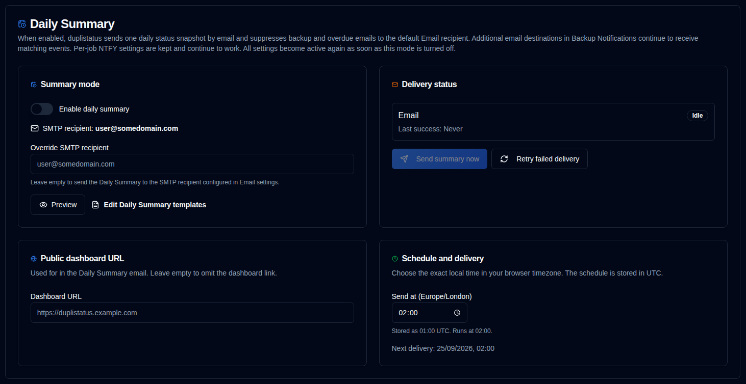The width and height of the screenshot is (746, 384).
Task: Click the 'Leave empty to send the Daily Summary' hint
Action: 155,182
